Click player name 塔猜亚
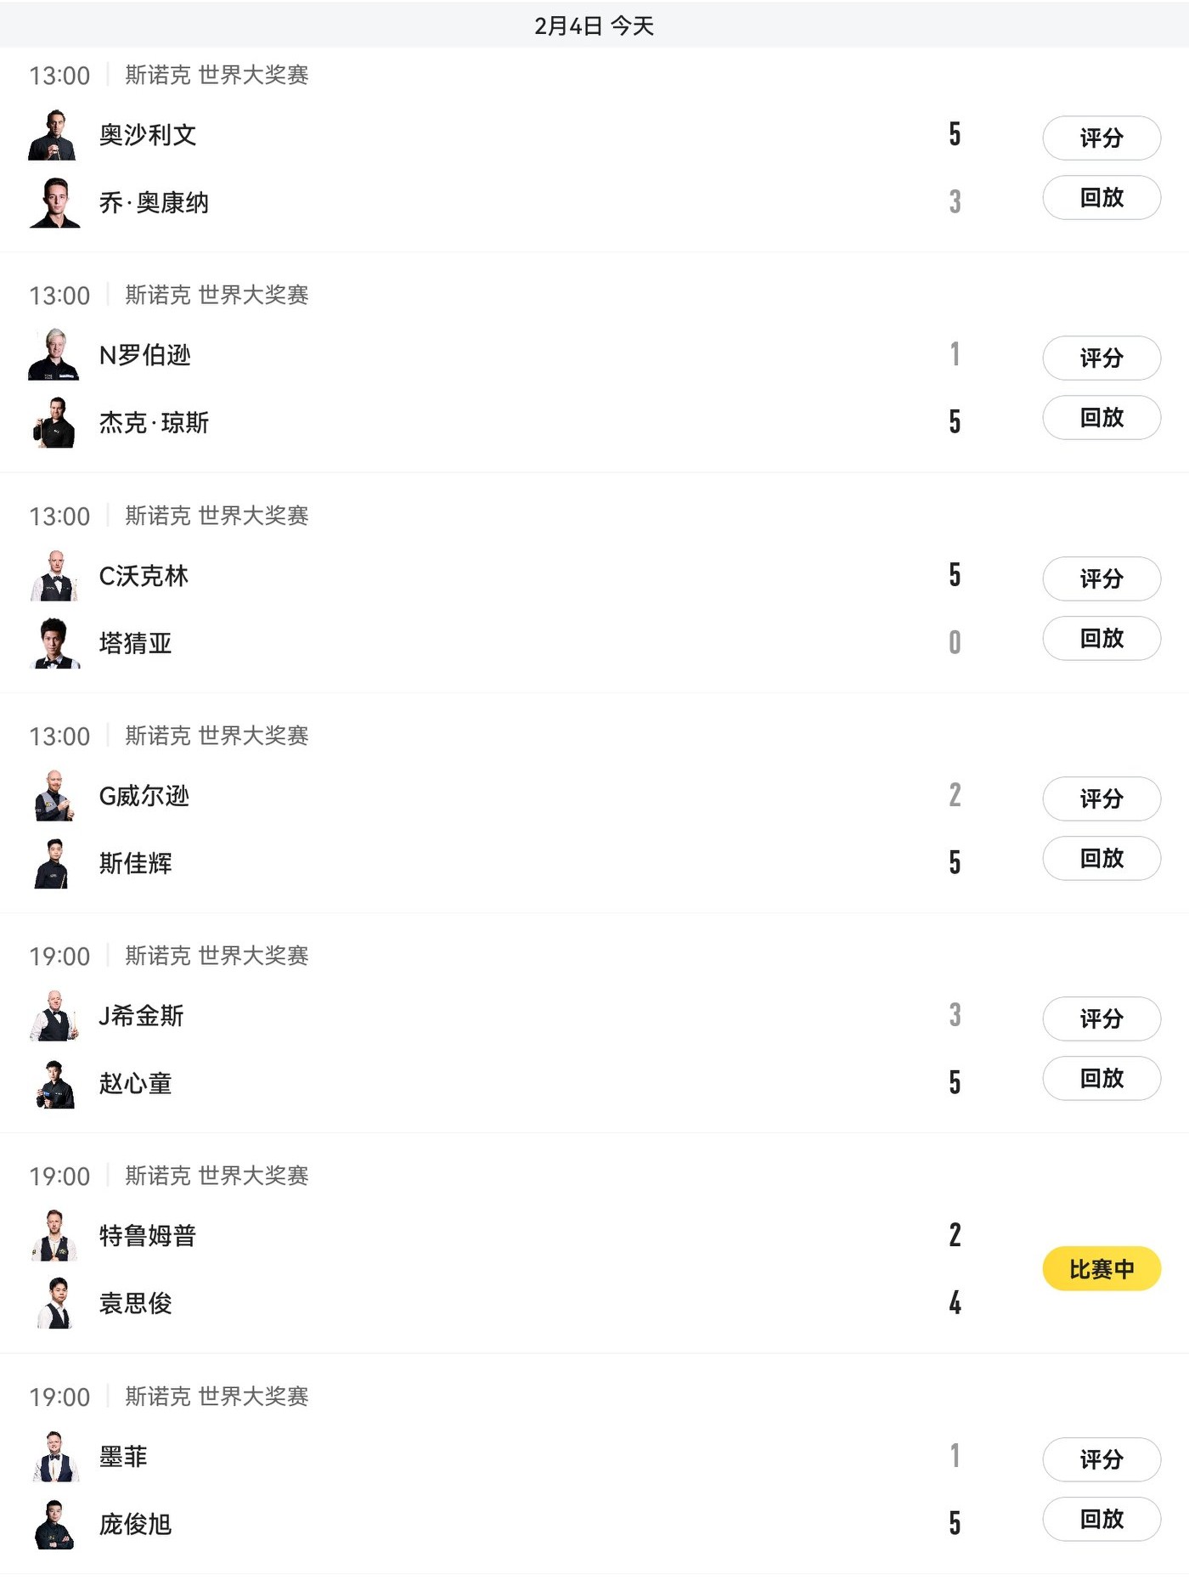The width and height of the screenshot is (1189, 1580). point(136,644)
